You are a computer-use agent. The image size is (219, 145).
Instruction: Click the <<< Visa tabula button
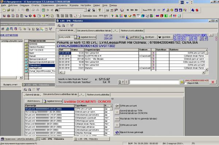click(117, 119)
